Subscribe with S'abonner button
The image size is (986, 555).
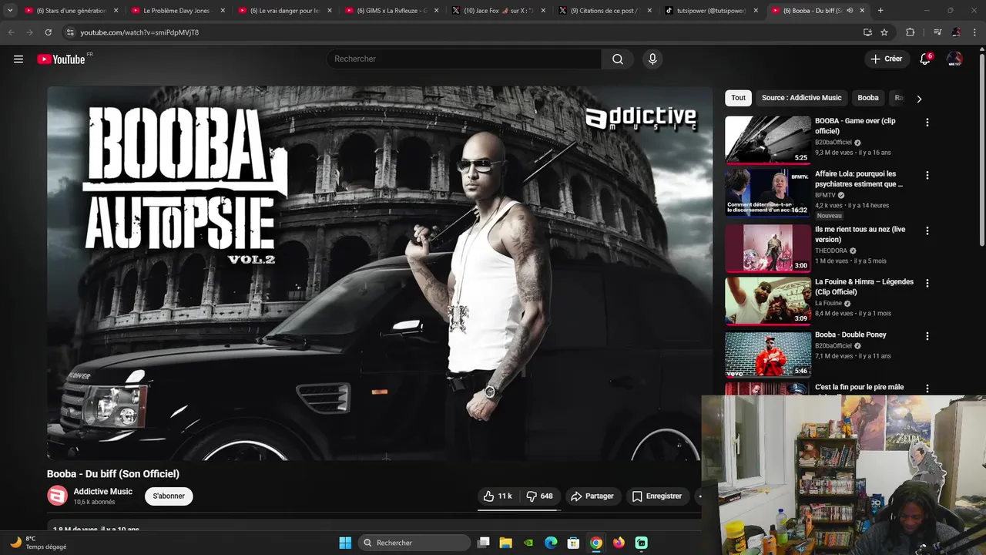(x=169, y=496)
